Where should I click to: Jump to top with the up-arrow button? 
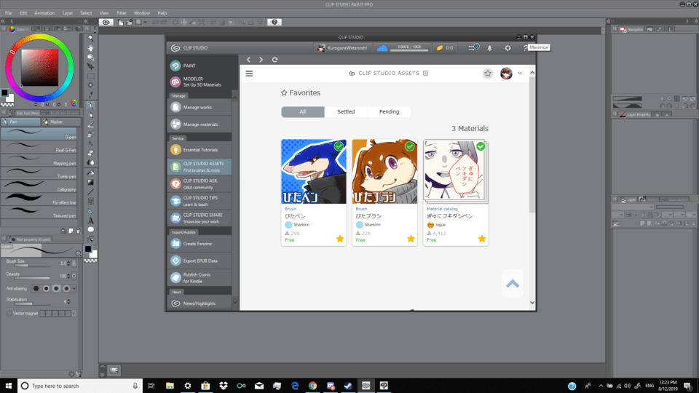coord(513,283)
